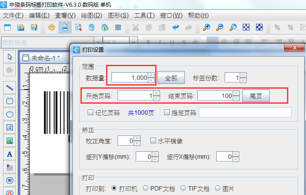Enable the 记忆页码 checkbox

pos(91,112)
